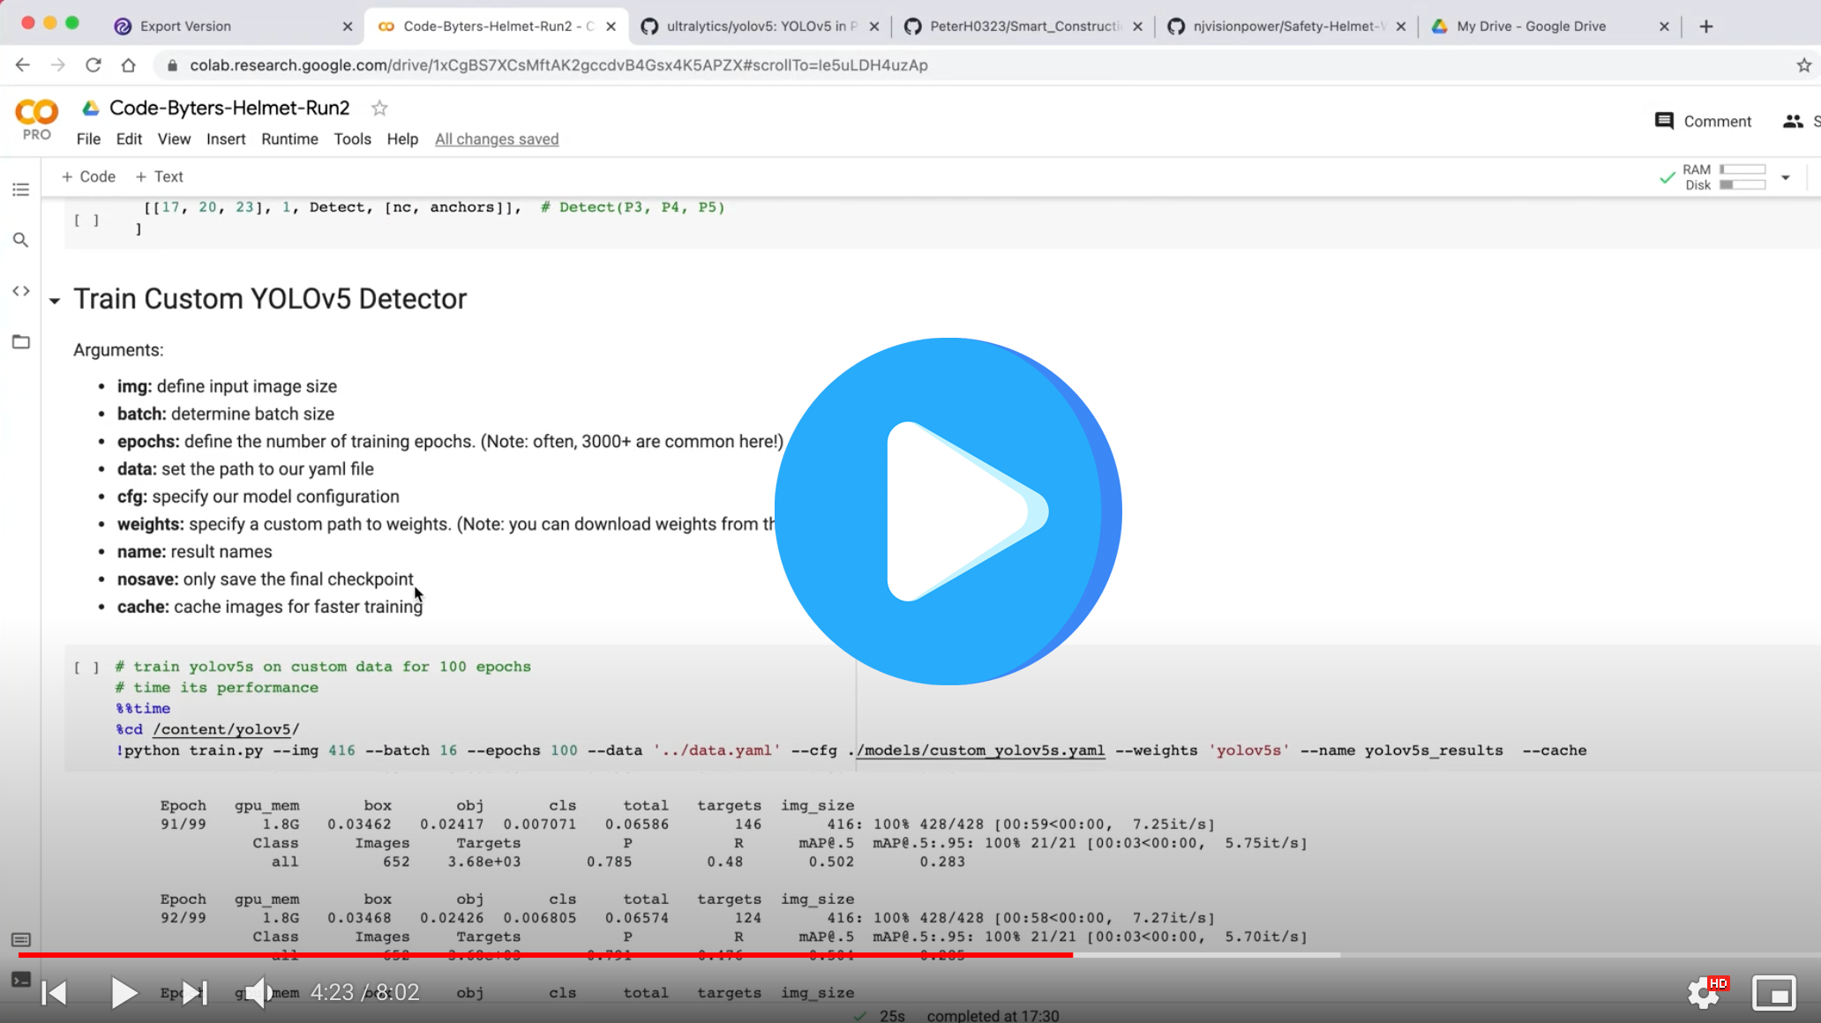
Task: Open the terminal icon in sidebar
Action: click(21, 980)
